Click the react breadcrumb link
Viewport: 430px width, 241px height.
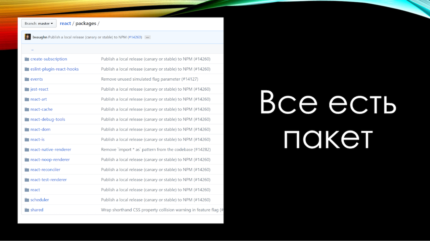65,23
